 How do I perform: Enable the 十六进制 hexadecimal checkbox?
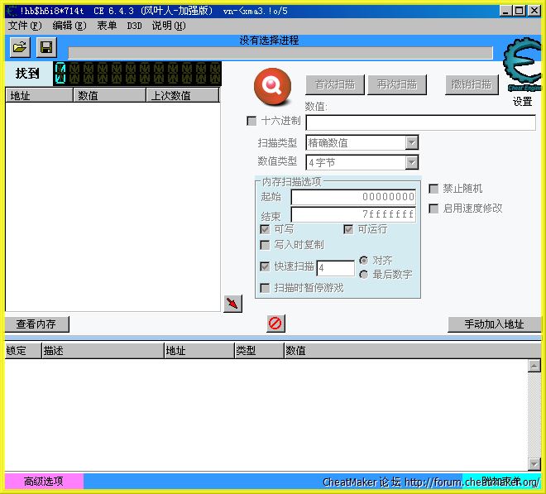click(x=252, y=121)
